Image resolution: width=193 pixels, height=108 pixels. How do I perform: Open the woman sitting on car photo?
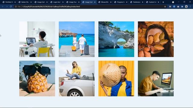(77, 79)
